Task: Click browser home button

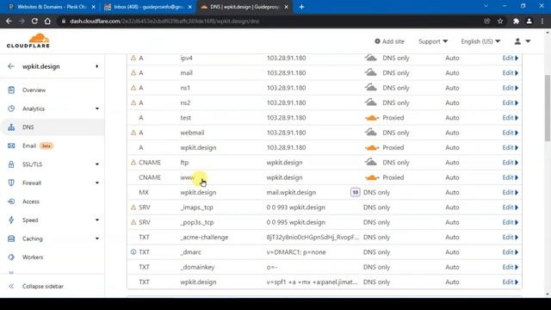Action: pos(47,21)
